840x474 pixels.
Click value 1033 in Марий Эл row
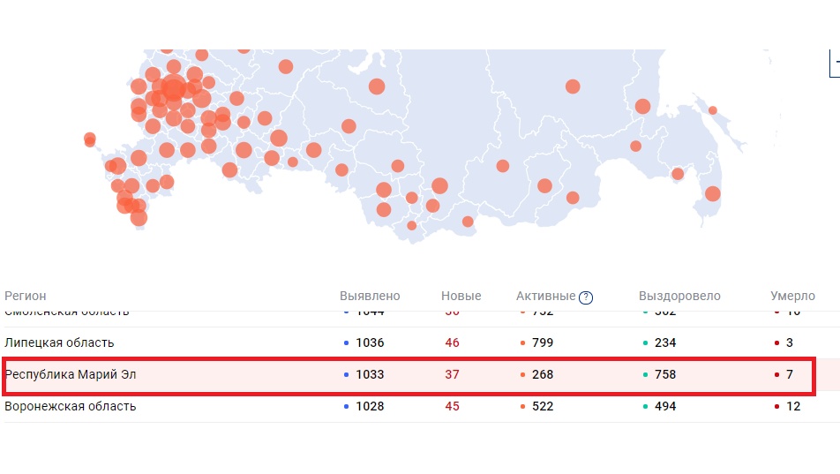[370, 375]
